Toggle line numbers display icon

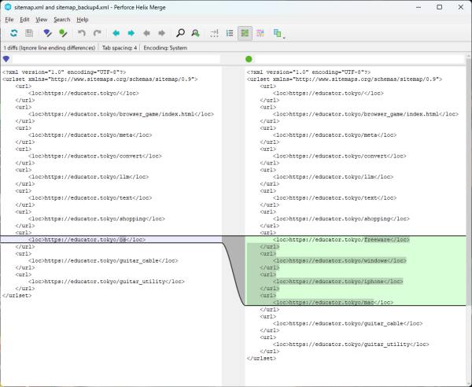(230, 33)
